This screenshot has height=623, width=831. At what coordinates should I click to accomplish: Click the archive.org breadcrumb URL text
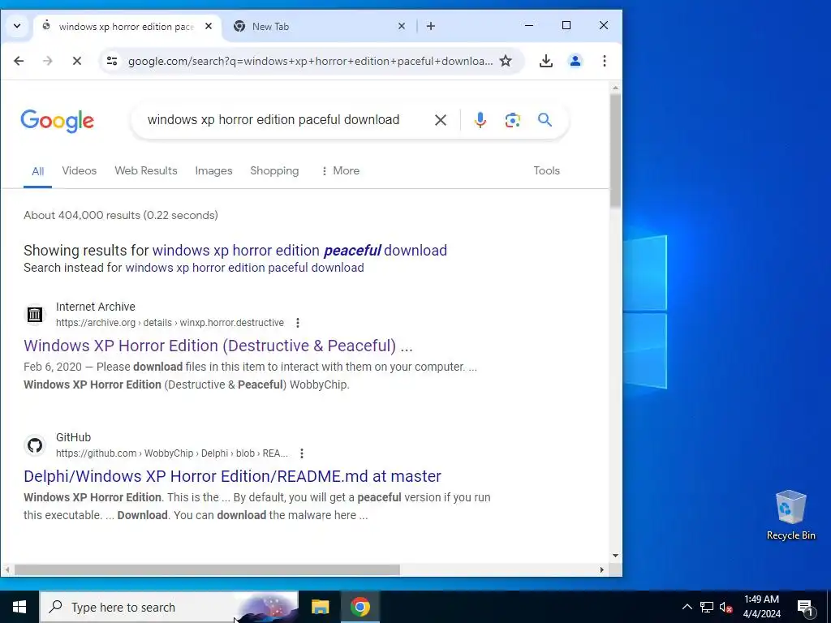click(x=170, y=323)
